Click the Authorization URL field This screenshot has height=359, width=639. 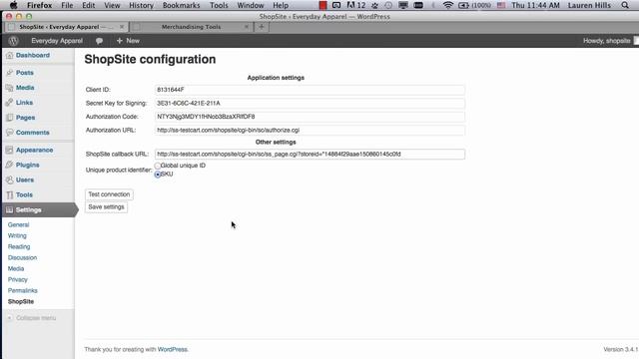[310, 131]
